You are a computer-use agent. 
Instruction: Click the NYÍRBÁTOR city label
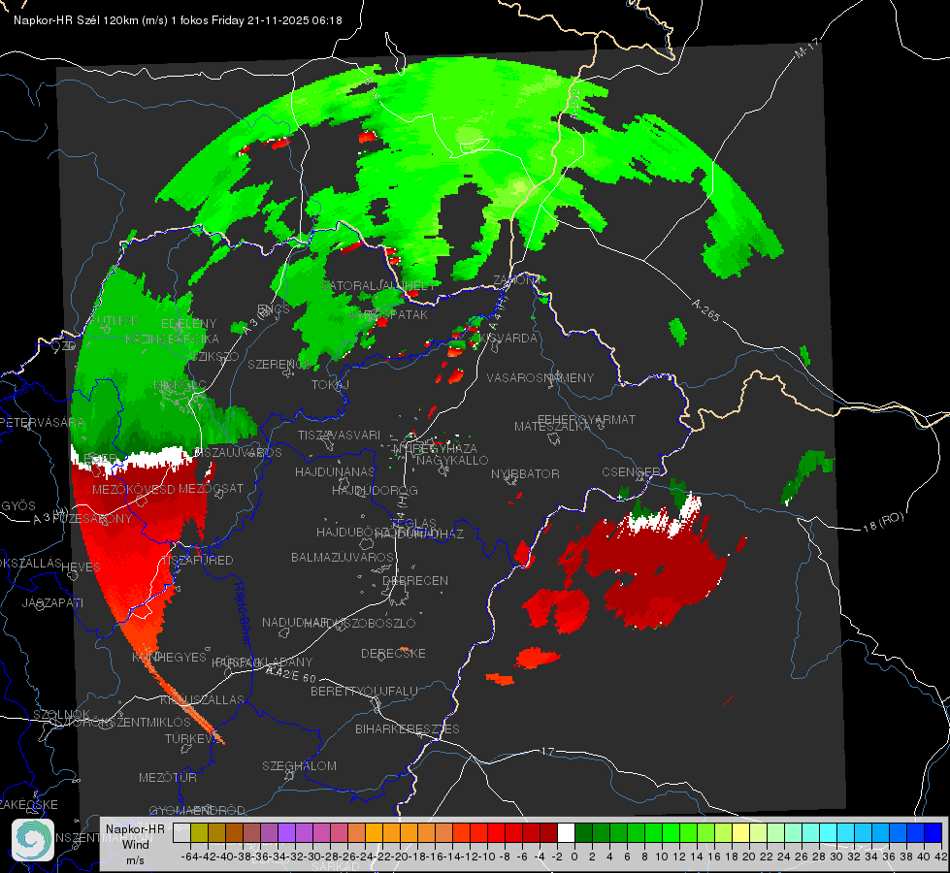click(525, 473)
